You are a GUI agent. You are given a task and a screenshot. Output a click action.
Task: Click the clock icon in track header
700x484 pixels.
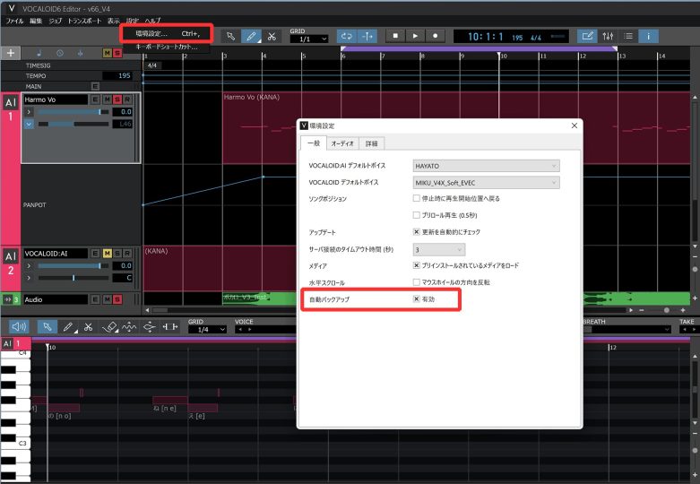tap(59, 53)
